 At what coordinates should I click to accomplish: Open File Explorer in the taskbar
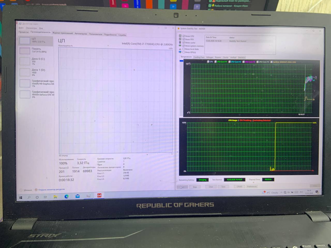55,197
